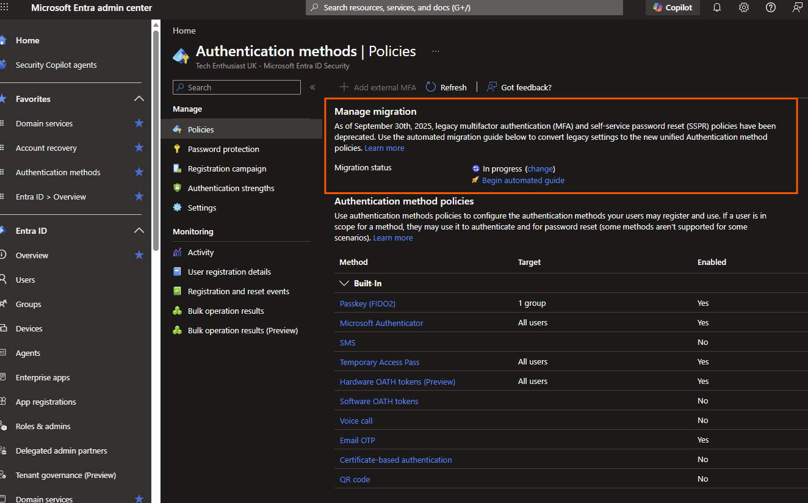Collapse the Favorites section in the sidebar
This screenshot has width=808, height=503.
(139, 99)
